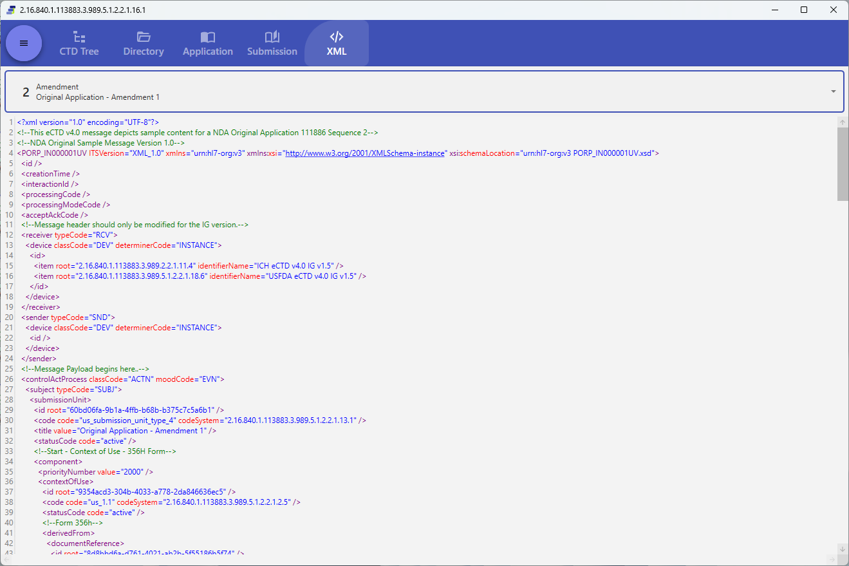The image size is (849, 566).
Task: Click the vertical scrollbar thumb
Action: 843,164
